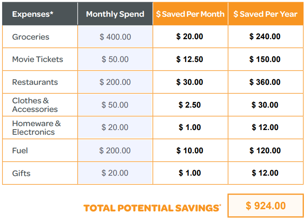Select the Movie Tickets monthly spend input

[x=115, y=59]
